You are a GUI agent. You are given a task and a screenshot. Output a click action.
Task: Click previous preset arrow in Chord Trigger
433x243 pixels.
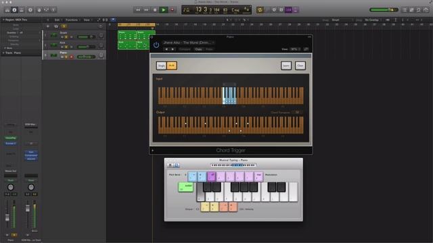pyautogui.click(x=166, y=49)
